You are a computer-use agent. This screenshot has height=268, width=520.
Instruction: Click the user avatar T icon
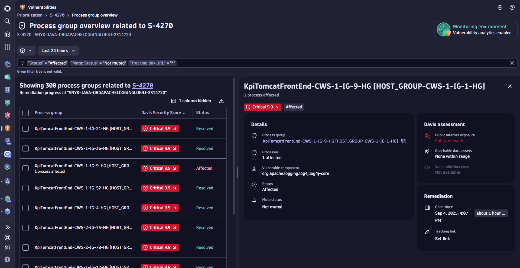pyautogui.click(x=7, y=259)
